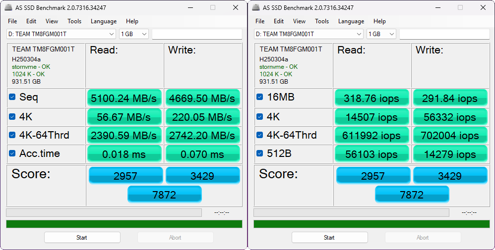Open the Tools menu in the left window
This screenshot has width=495, height=250.
(74, 21)
